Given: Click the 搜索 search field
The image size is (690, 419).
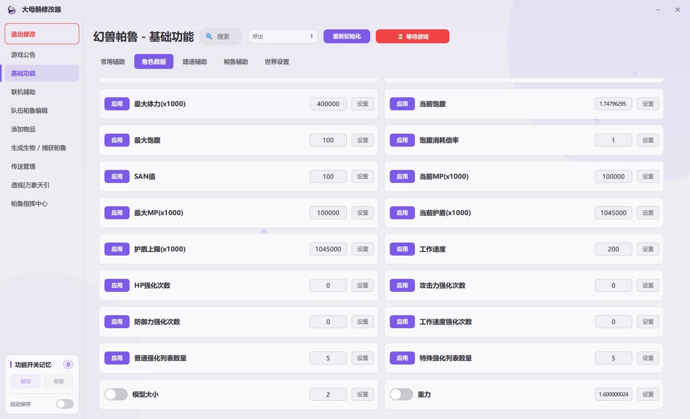Looking at the screenshot, I should pos(221,36).
